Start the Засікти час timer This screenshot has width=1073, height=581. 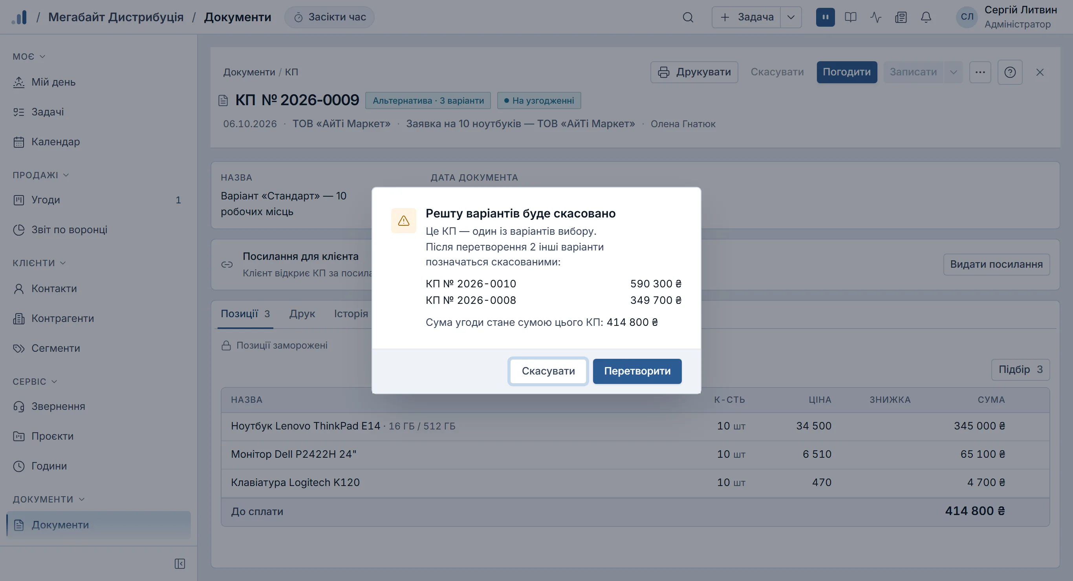pos(329,17)
